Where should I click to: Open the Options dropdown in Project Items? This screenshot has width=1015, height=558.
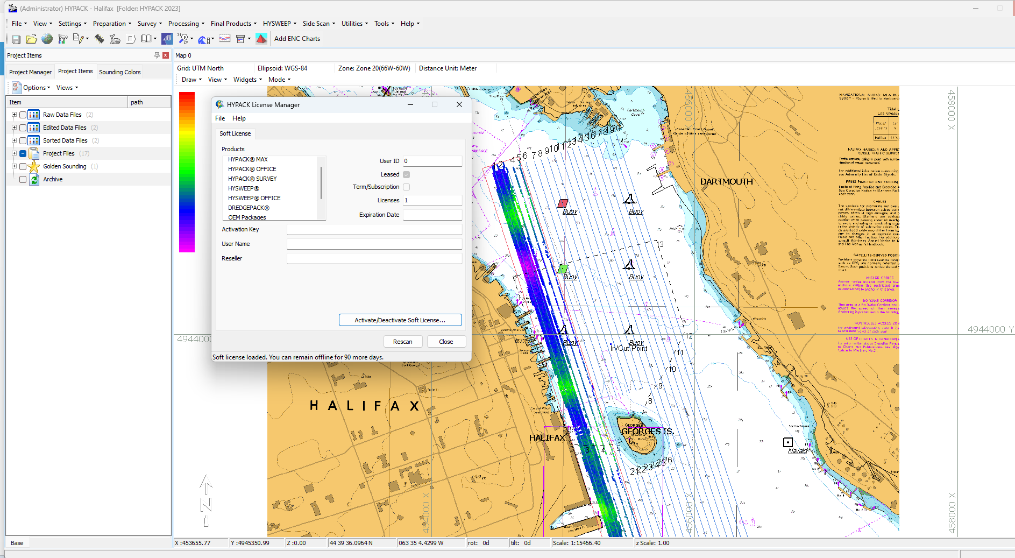tap(37, 88)
